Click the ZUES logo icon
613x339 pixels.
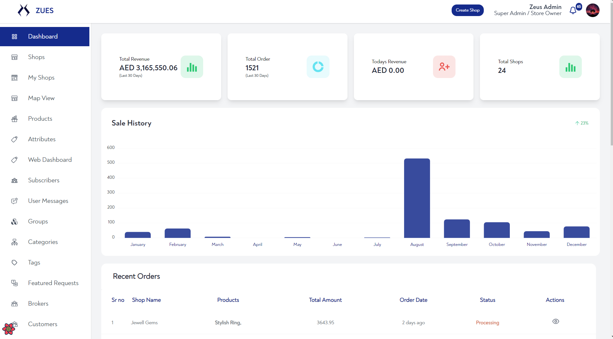pos(24,10)
